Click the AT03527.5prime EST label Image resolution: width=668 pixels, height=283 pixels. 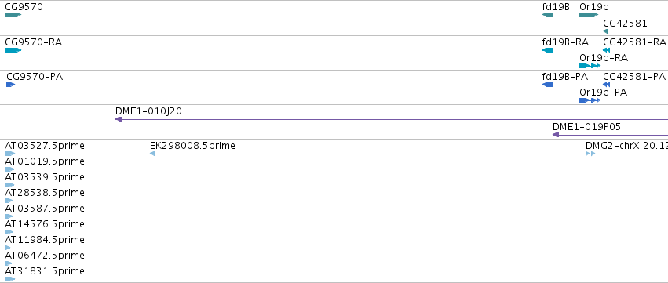pyautogui.click(x=45, y=146)
